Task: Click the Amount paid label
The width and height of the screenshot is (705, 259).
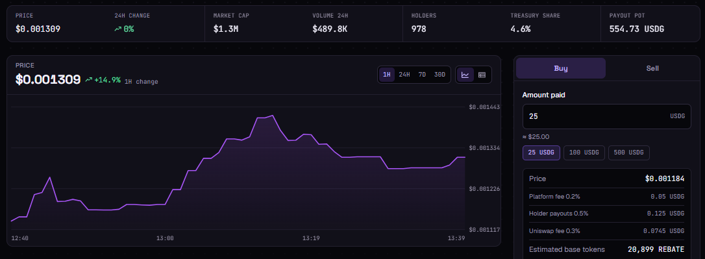Action: [x=543, y=95]
